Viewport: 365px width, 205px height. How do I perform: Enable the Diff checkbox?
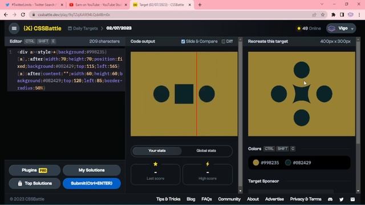click(224, 42)
